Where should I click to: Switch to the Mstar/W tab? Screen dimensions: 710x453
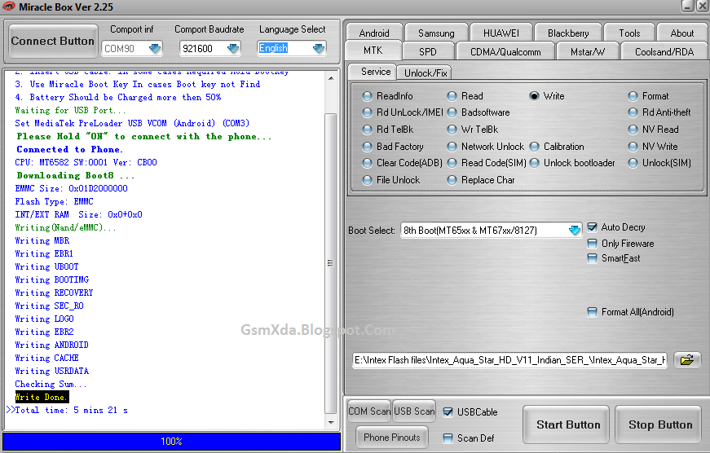click(x=587, y=51)
